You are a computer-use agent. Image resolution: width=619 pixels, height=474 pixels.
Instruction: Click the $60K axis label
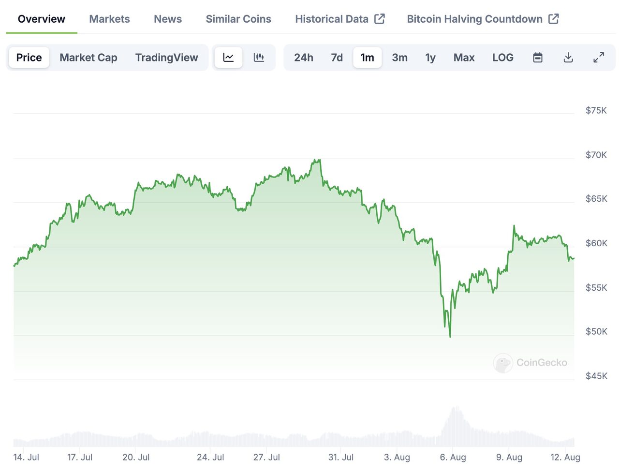[x=596, y=243]
